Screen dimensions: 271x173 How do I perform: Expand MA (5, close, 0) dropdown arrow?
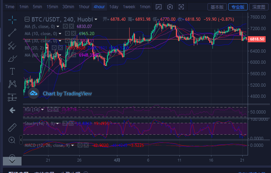58,27
